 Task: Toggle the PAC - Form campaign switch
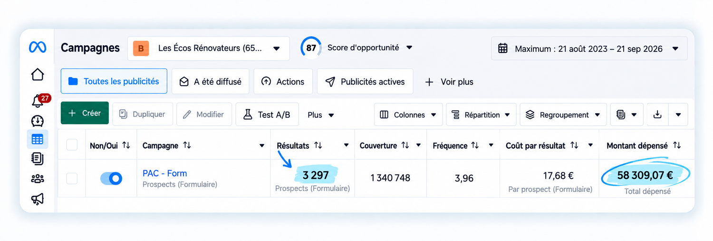tap(111, 178)
